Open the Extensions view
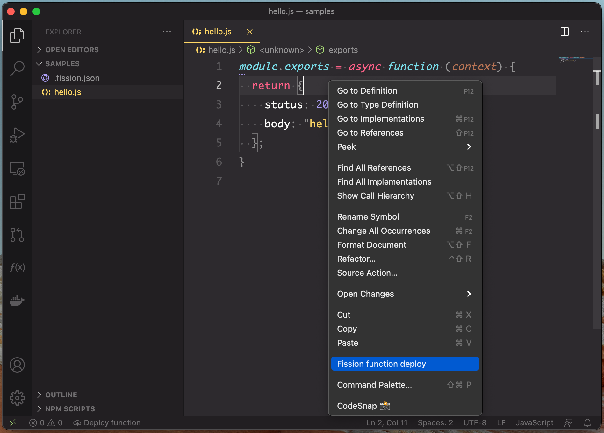Viewport: 604px width, 433px height. (x=17, y=201)
